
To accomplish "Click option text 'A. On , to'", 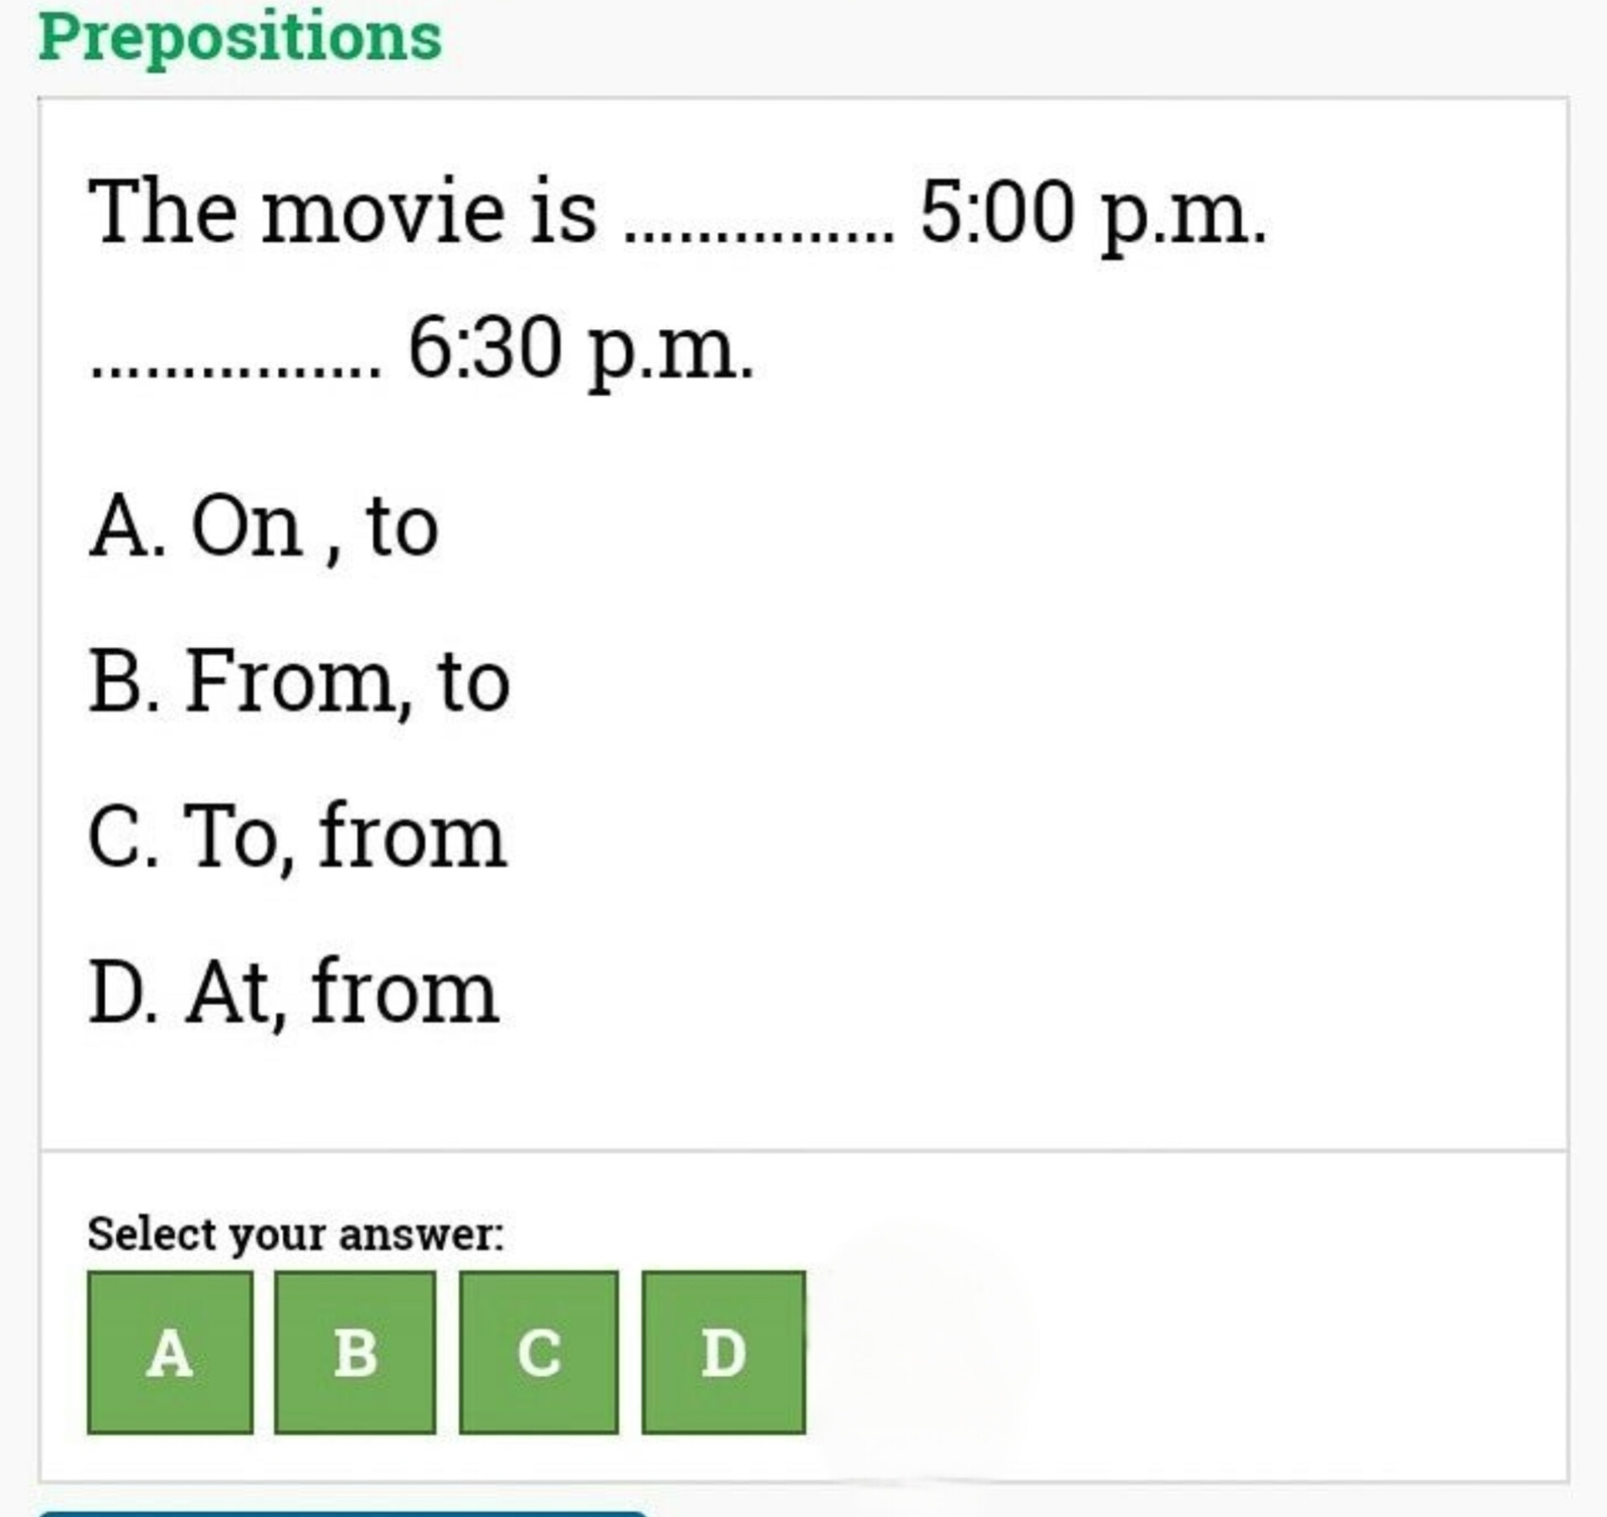I will point(264,527).
